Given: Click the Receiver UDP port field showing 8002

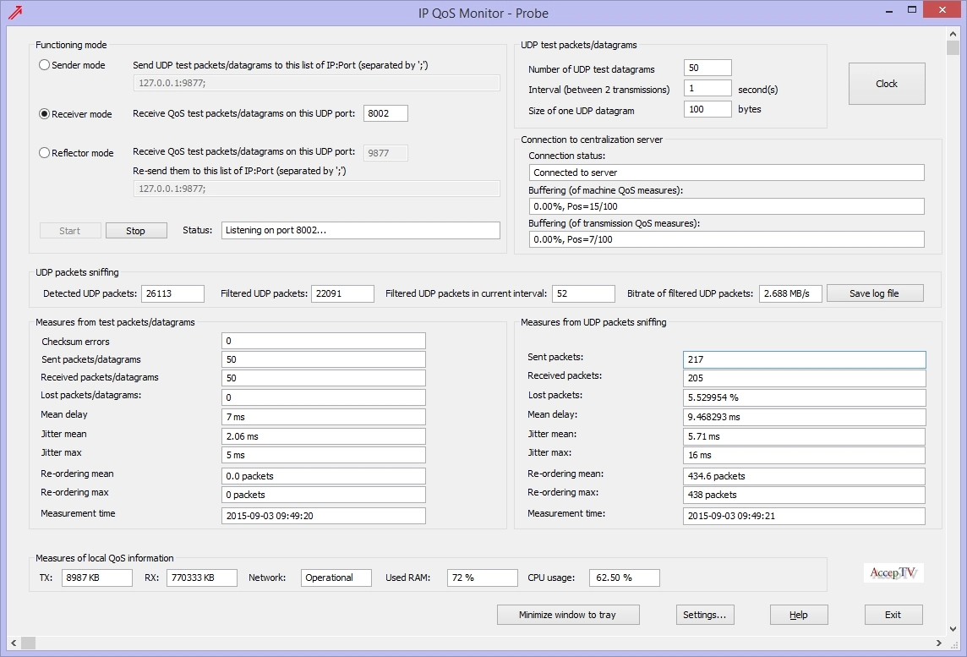Looking at the screenshot, I should 385,113.
